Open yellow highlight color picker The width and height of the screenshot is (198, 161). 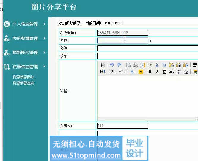[x=142, y=72]
